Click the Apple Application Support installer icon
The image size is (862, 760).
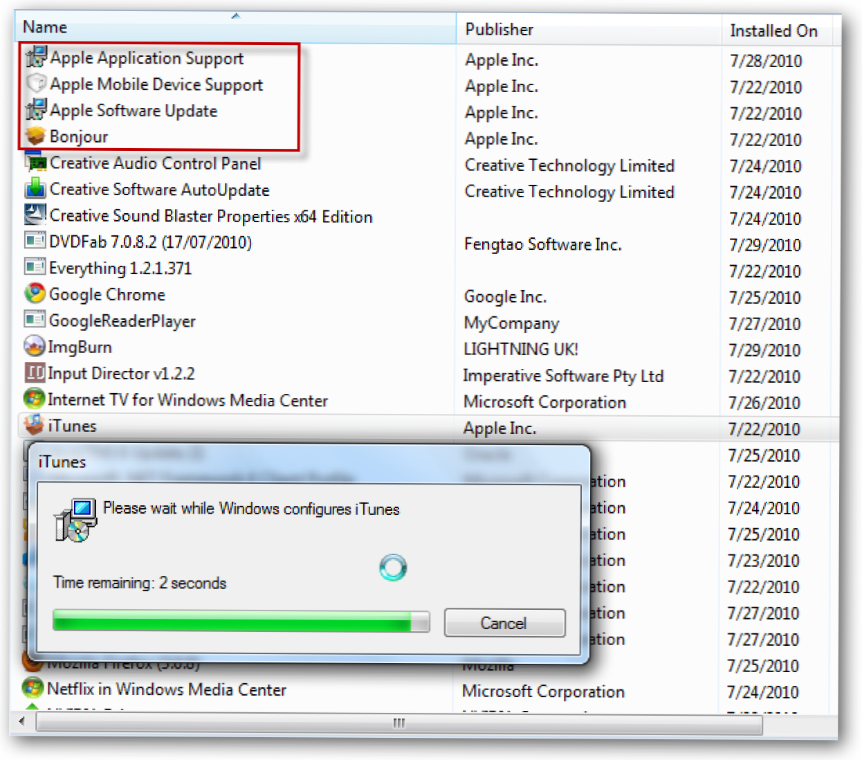click(36, 57)
